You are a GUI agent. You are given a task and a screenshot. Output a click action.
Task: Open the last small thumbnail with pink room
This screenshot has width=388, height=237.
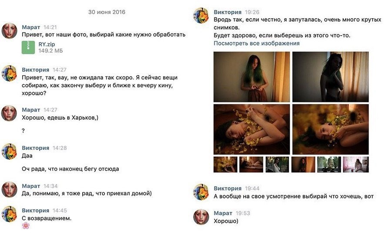tap(355, 165)
